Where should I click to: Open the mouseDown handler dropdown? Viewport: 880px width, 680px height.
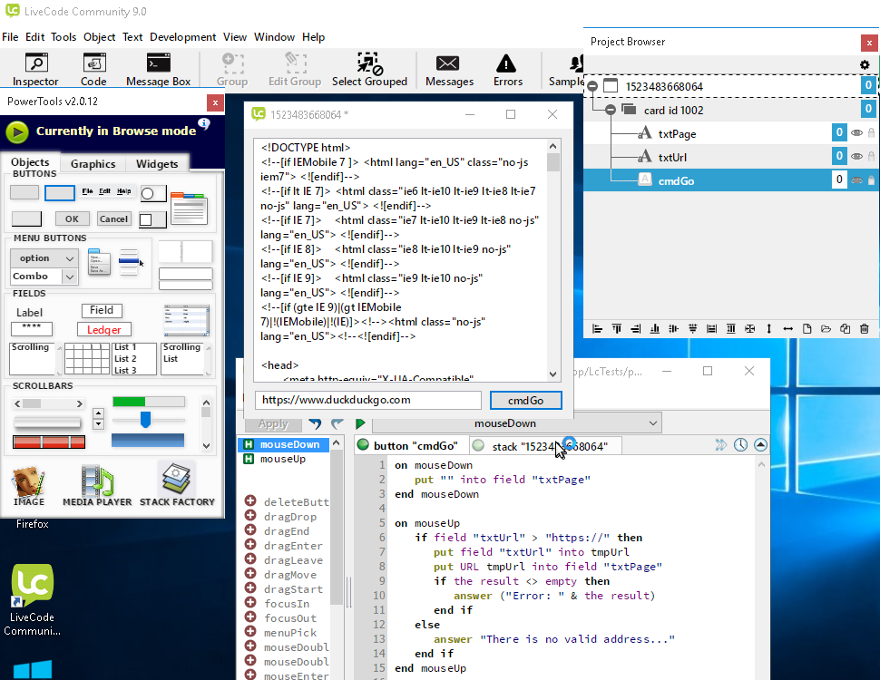point(516,423)
